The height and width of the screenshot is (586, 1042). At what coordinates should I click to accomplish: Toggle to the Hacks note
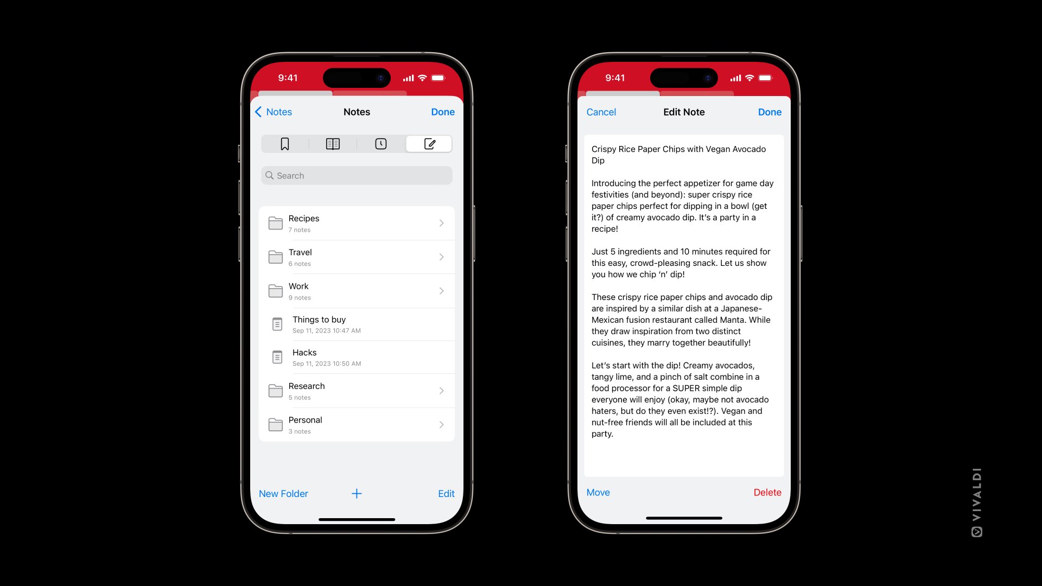(x=357, y=357)
